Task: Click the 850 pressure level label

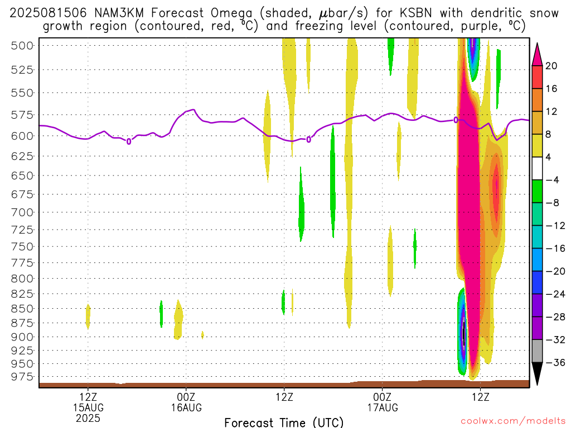Action: pyautogui.click(x=22, y=309)
